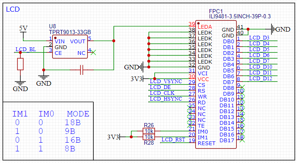Click the no-connect X on NC pin 4
The width and height of the screenshot is (297, 163).
pyautogui.click(x=93, y=52)
